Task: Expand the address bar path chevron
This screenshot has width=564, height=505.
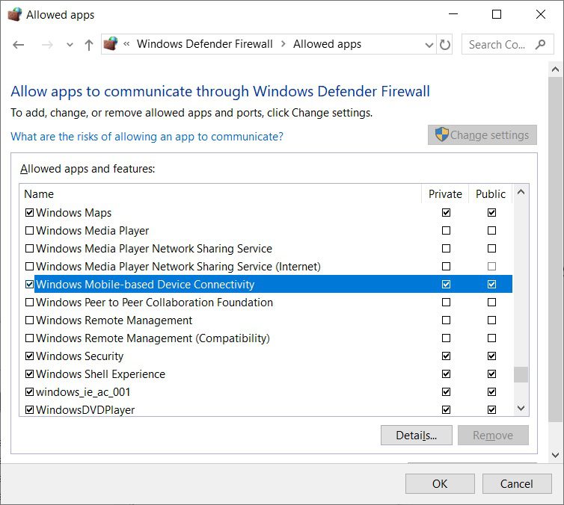Action: pos(127,44)
